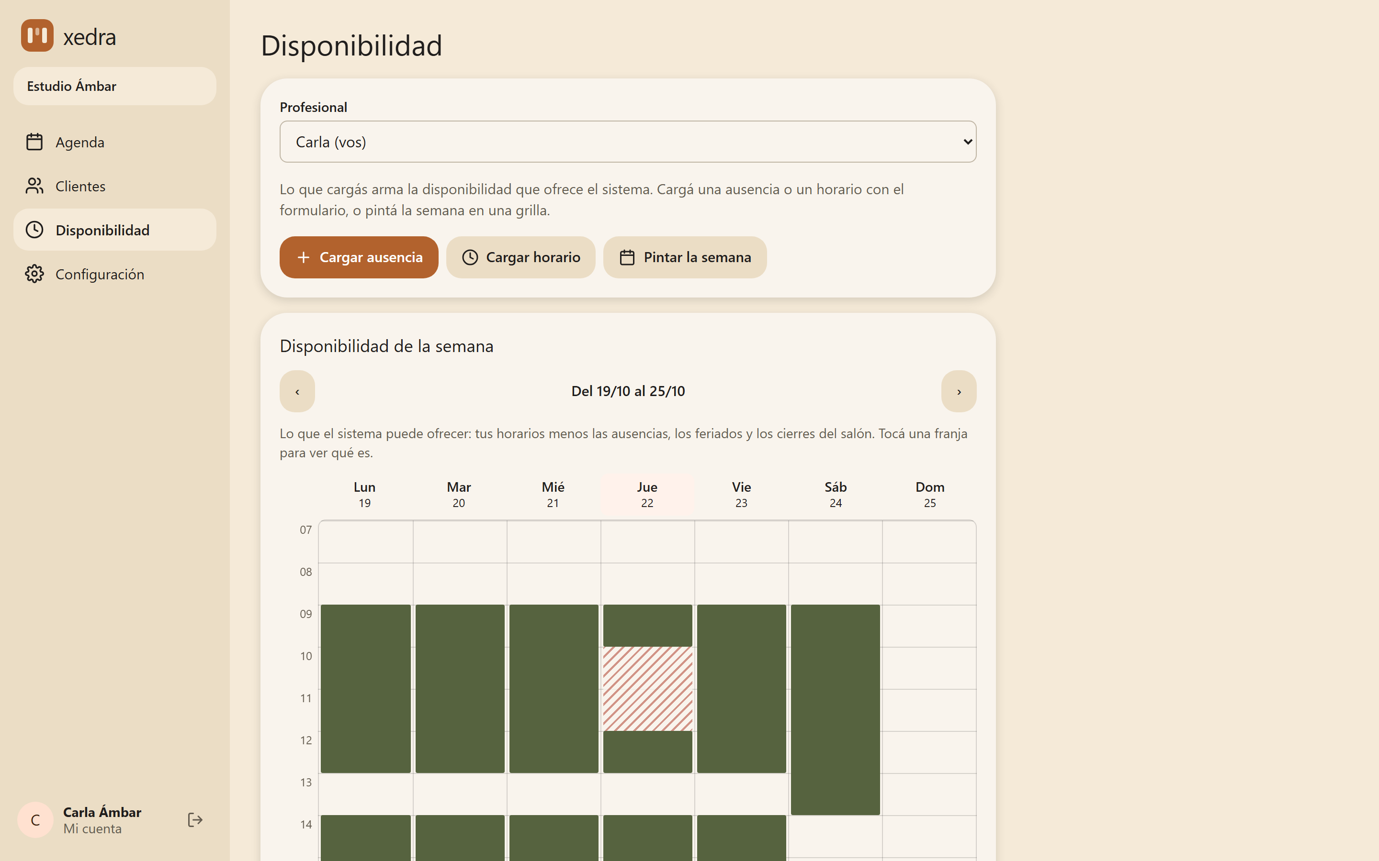Click the Clientes people icon

(34, 186)
